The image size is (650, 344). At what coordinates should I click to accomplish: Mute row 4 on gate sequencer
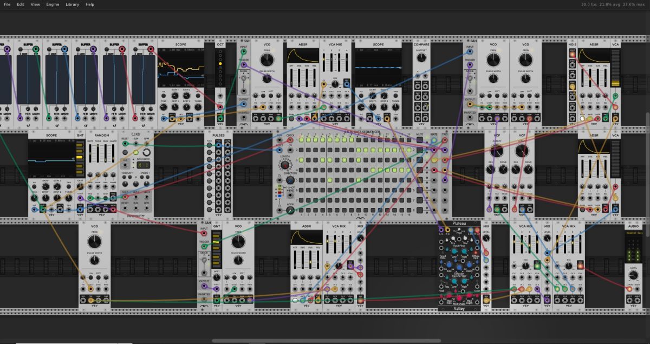tap(420, 170)
